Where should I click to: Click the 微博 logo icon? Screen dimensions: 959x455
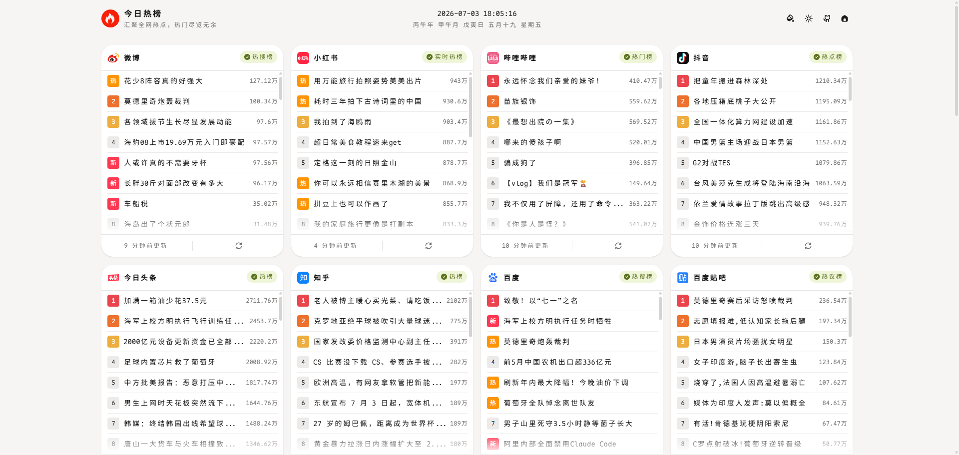tap(113, 58)
